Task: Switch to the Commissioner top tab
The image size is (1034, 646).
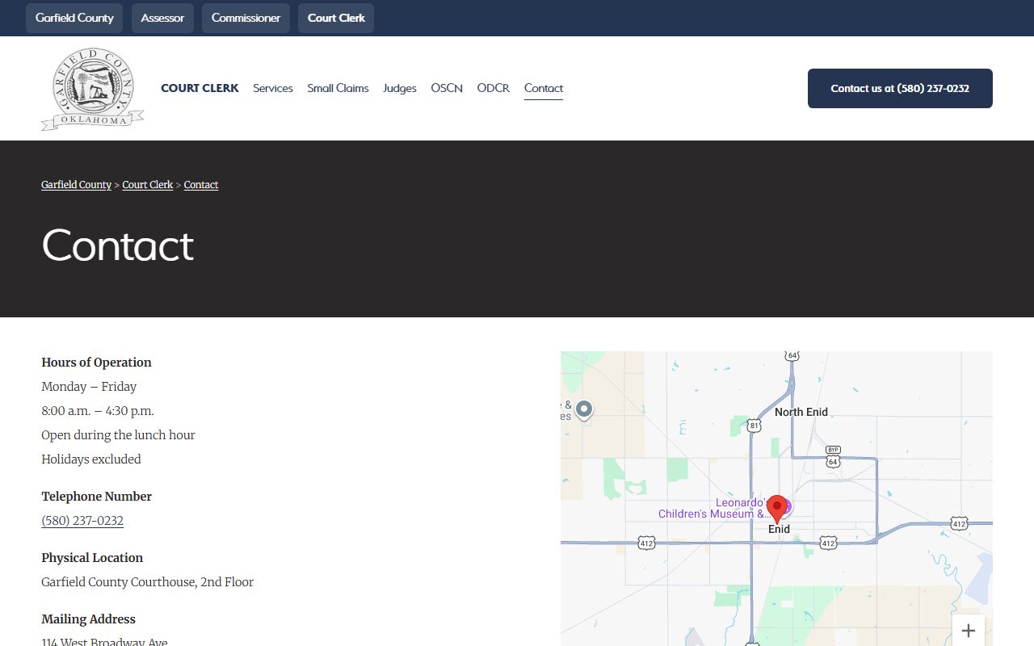Action: click(246, 18)
